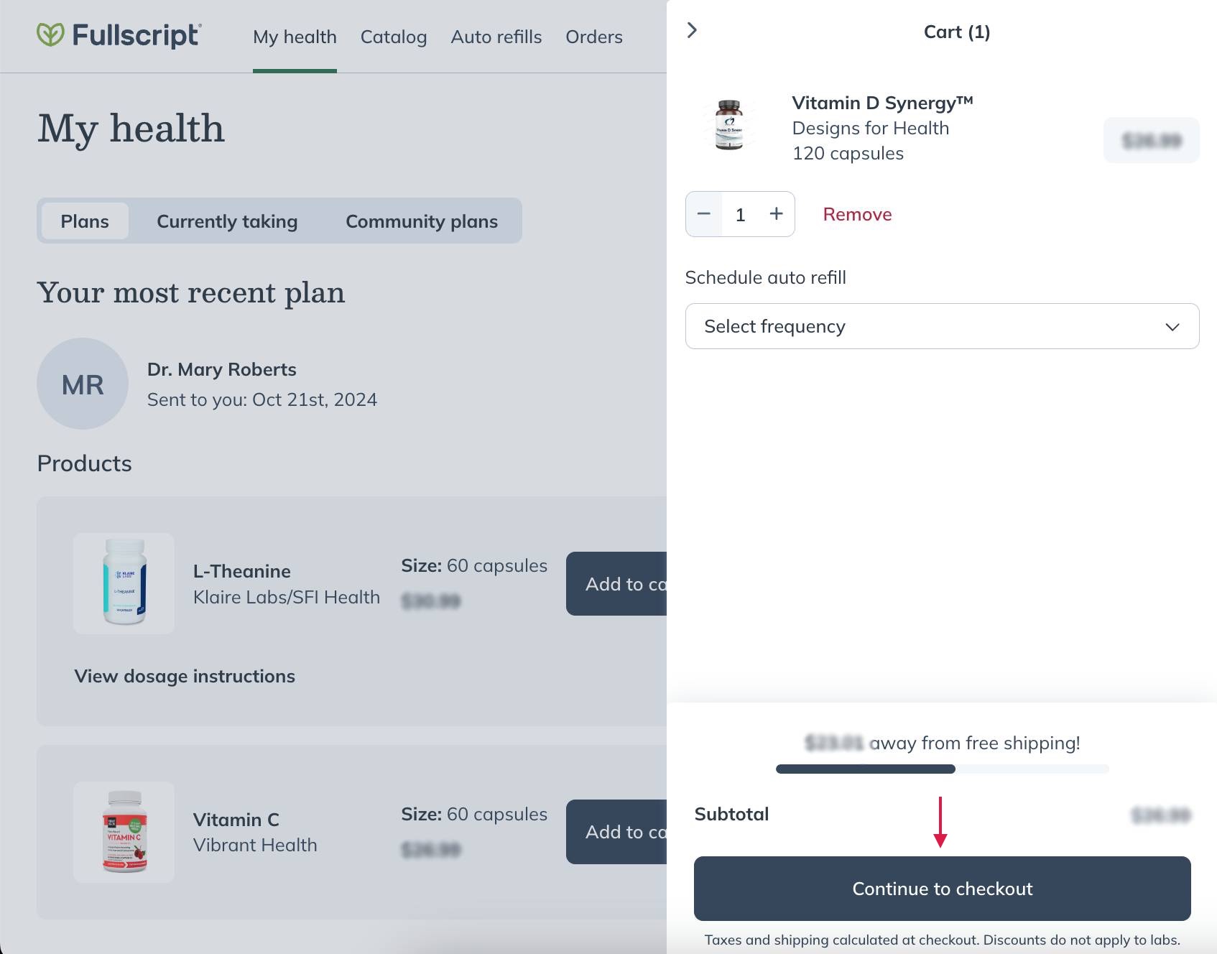The width and height of the screenshot is (1217, 954).
Task: Go to the Catalog tab
Action: (x=394, y=37)
